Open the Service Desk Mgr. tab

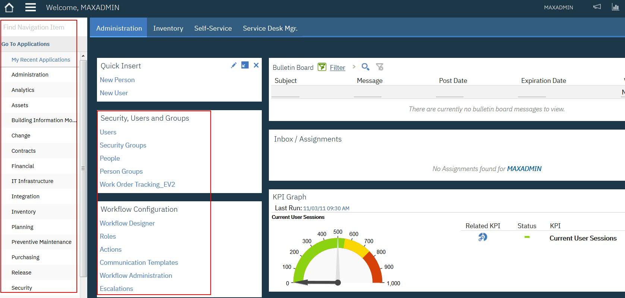tap(270, 28)
